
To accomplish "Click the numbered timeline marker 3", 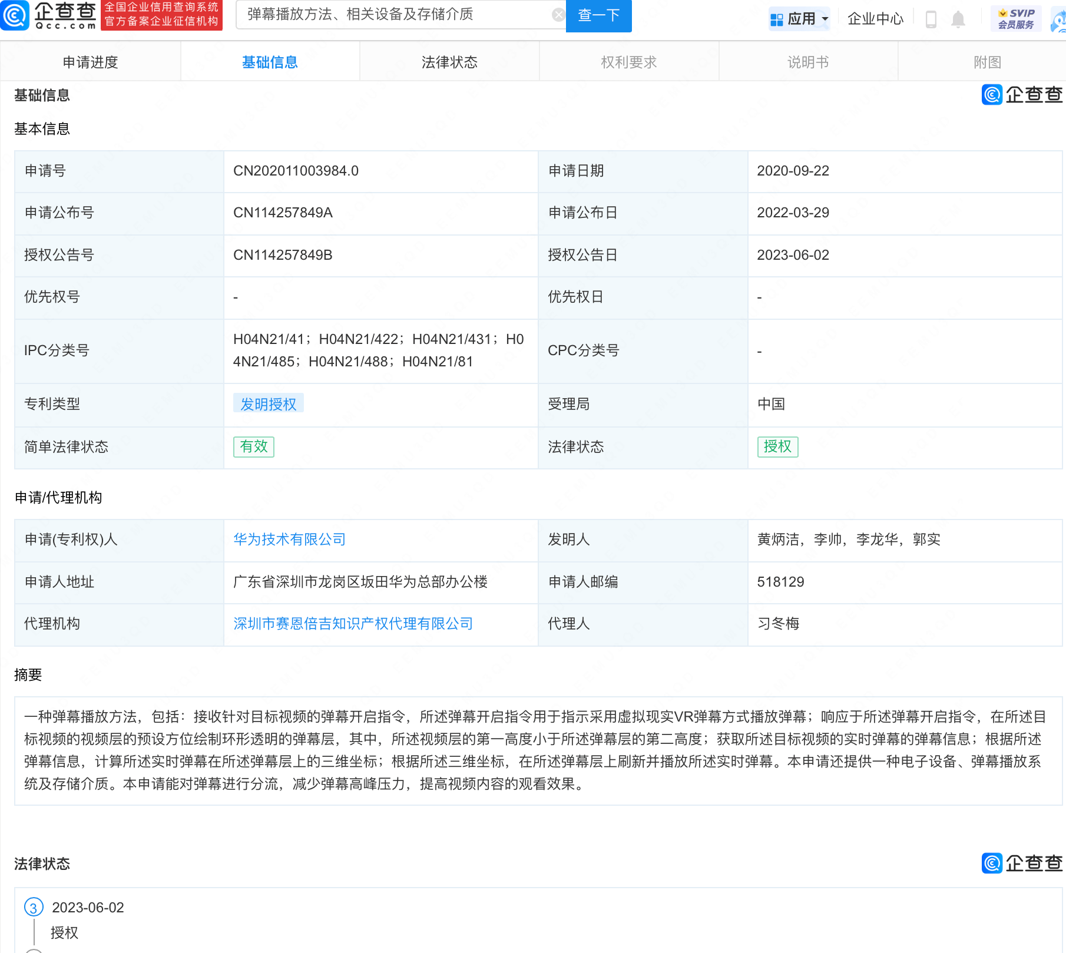I will coord(33,908).
